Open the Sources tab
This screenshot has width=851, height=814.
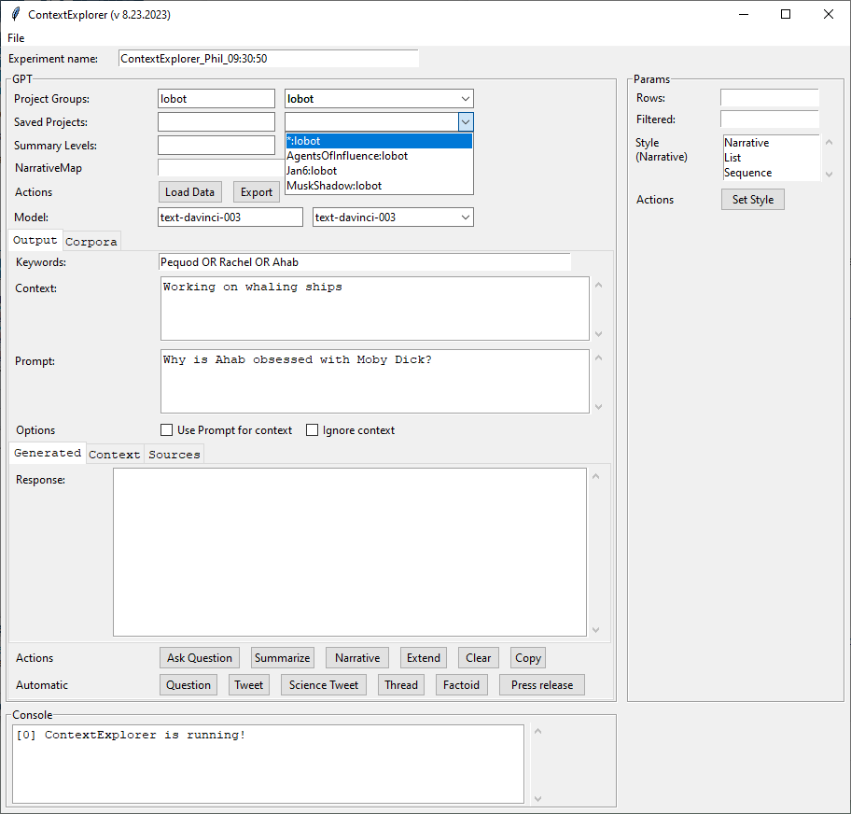174,455
